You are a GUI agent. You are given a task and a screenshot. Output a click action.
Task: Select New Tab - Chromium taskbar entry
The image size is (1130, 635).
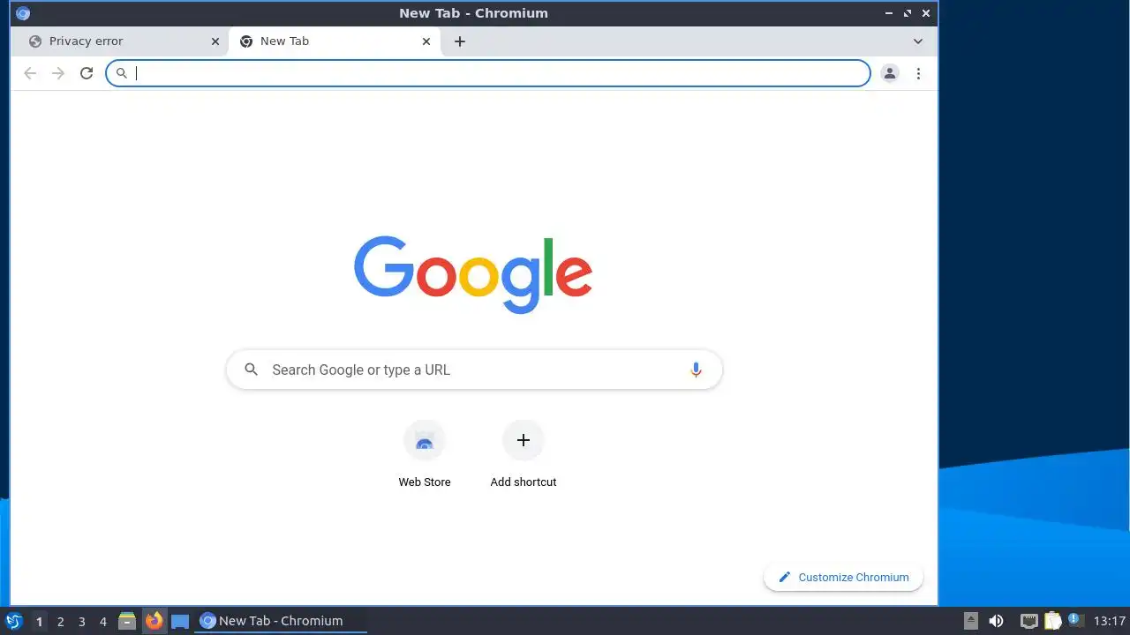click(281, 621)
